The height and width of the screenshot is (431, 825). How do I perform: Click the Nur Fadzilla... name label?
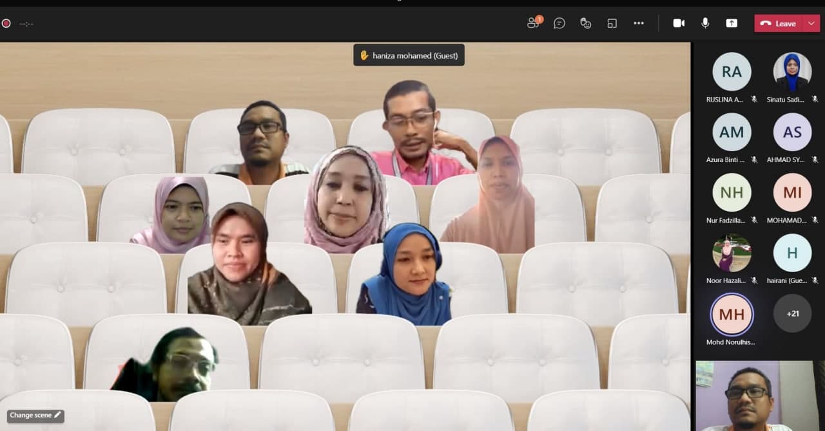click(x=725, y=221)
